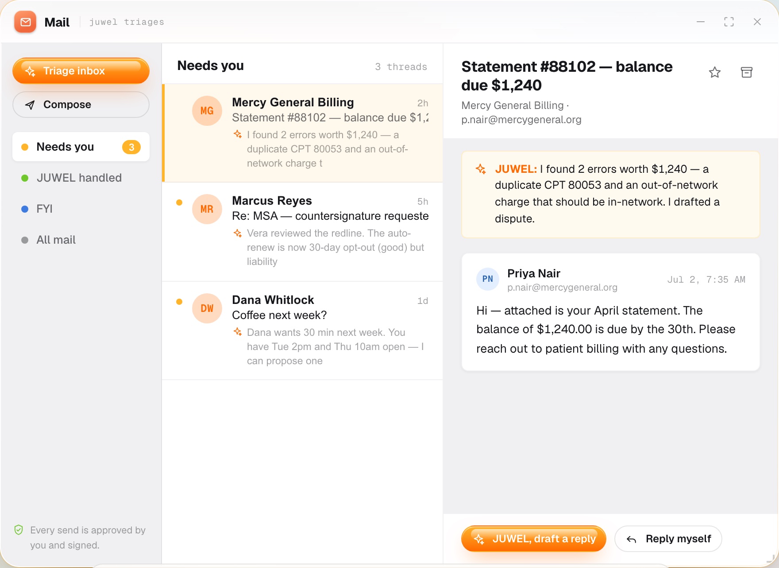This screenshot has height=568, width=779.
Task: Click the PN avatar for Priya Nair
Action: click(x=488, y=279)
